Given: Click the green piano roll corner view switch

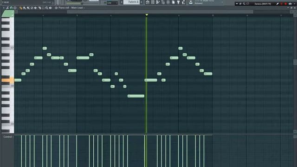Looking at the screenshot, I should 8,13.
